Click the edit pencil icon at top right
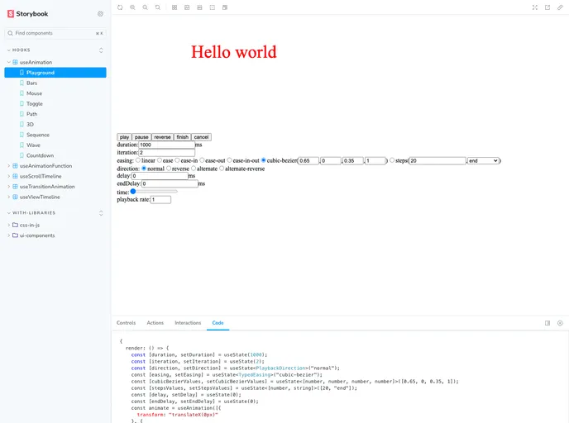 point(560,7)
